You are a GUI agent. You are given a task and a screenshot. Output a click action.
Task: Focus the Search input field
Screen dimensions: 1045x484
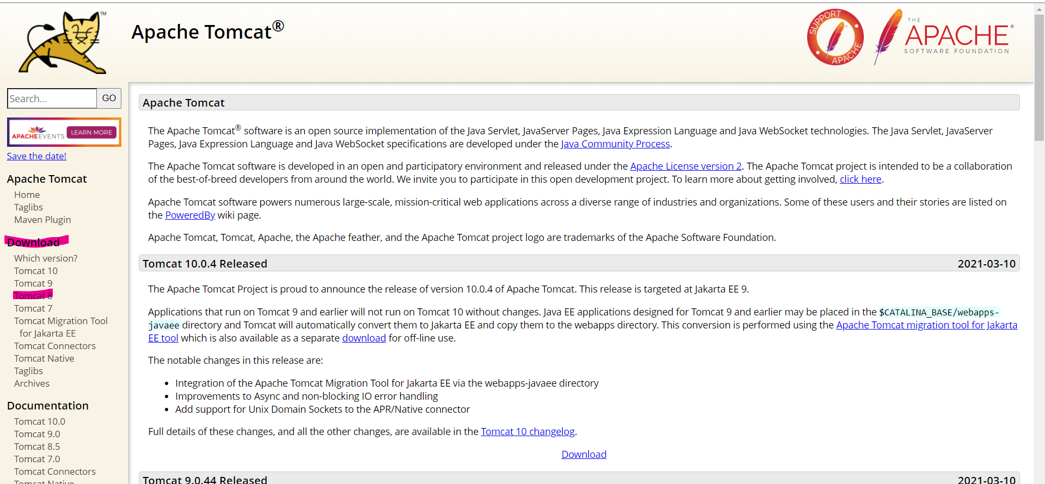[x=52, y=98]
